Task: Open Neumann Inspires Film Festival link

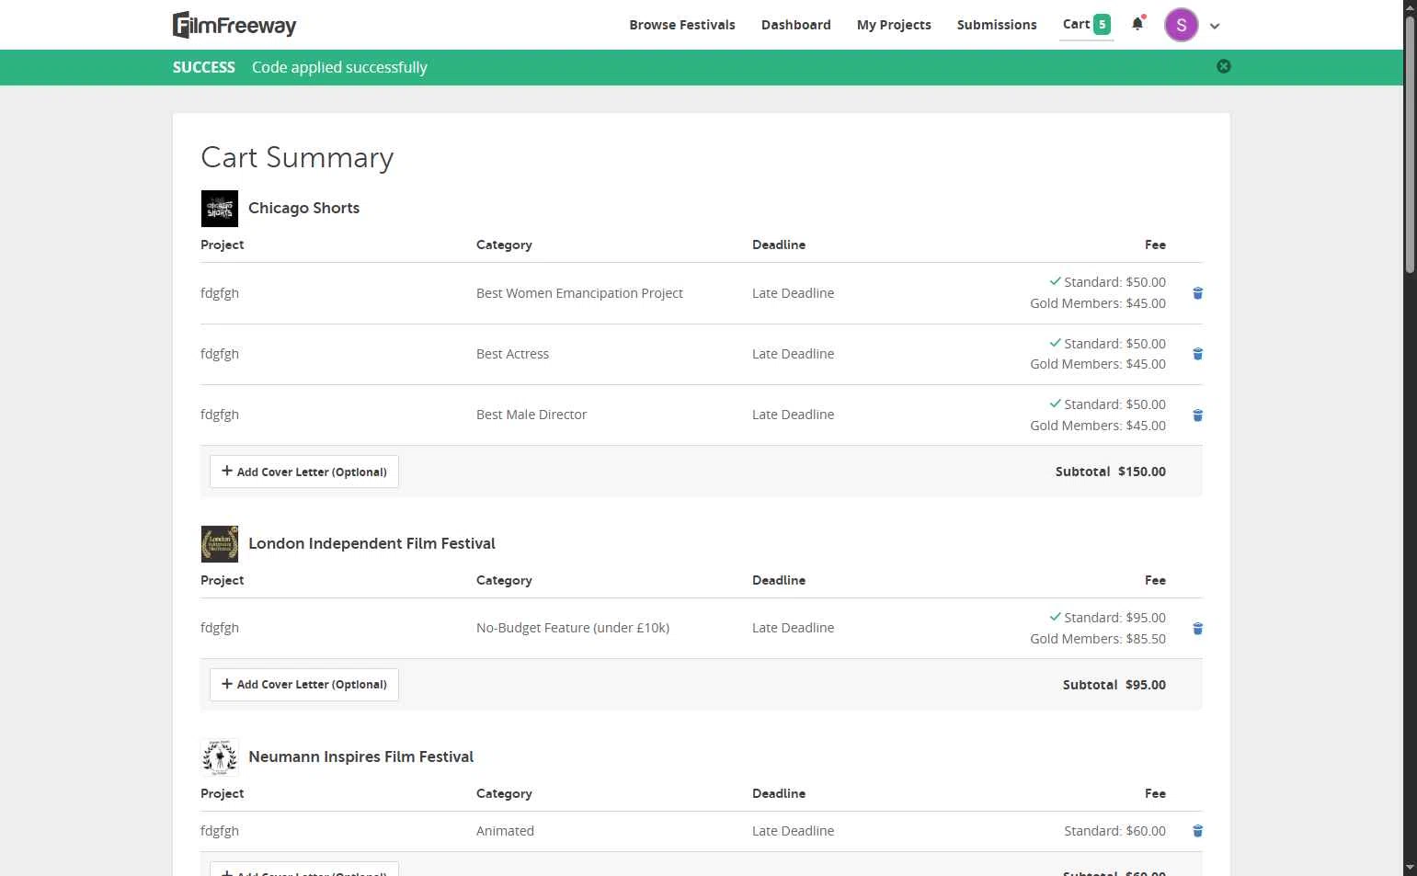Action: point(360,757)
